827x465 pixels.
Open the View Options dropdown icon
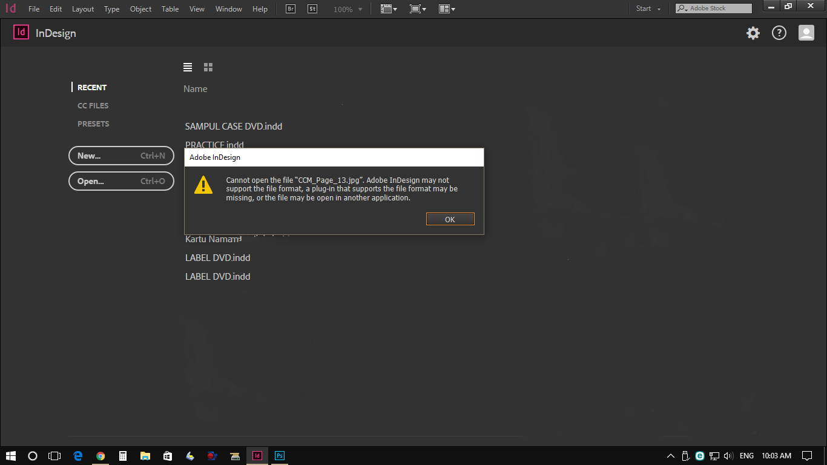pyautogui.click(x=389, y=9)
